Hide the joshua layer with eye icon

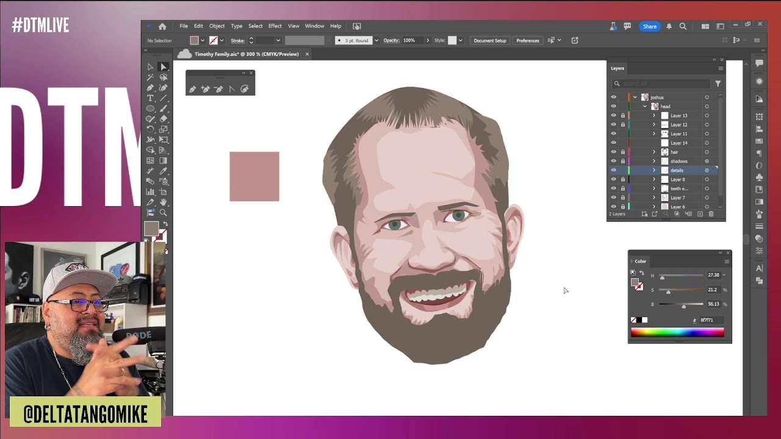tap(614, 97)
